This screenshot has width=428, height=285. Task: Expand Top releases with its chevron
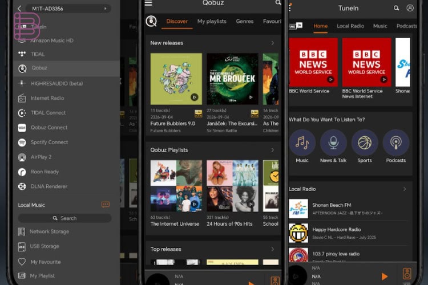pos(272,249)
